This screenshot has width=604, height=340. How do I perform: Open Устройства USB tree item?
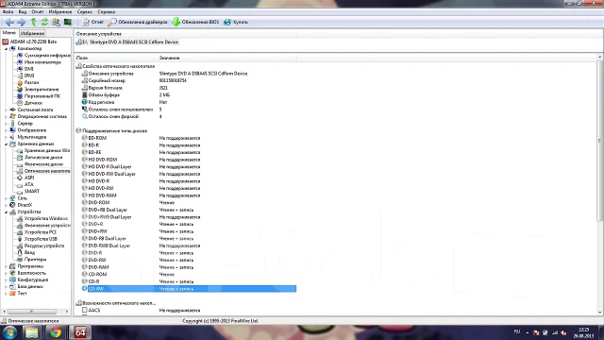coord(41,239)
